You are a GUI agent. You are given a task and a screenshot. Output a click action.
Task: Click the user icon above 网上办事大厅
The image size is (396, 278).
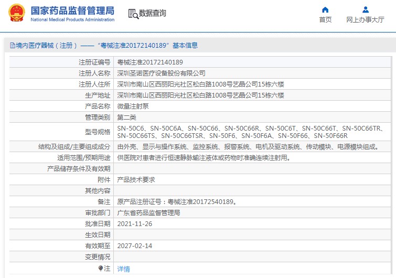(x=365, y=10)
